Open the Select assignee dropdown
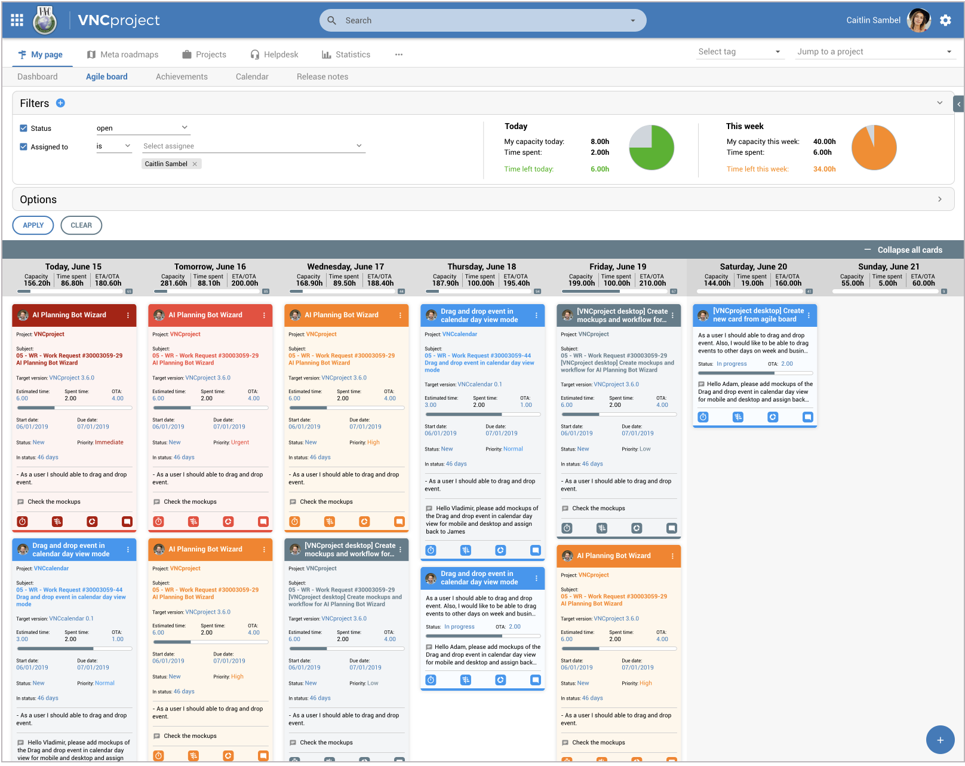 point(253,146)
